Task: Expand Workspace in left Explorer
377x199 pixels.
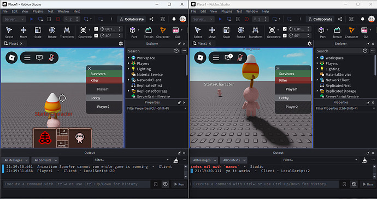Action: coord(129,58)
